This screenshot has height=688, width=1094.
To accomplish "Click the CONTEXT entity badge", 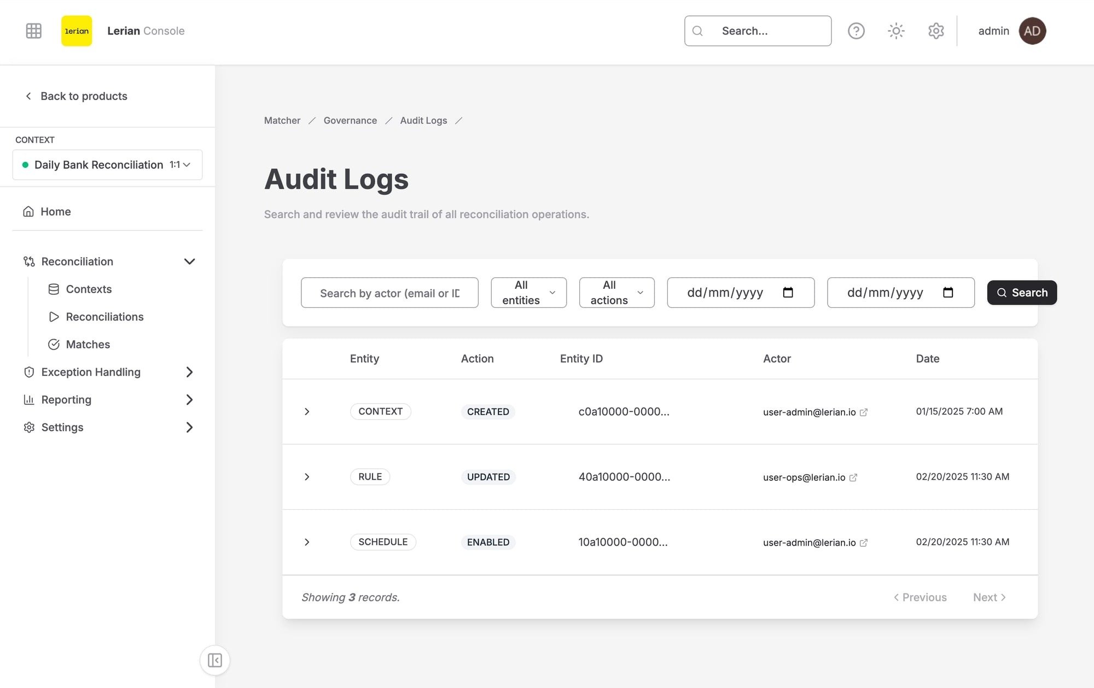I will point(381,411).
